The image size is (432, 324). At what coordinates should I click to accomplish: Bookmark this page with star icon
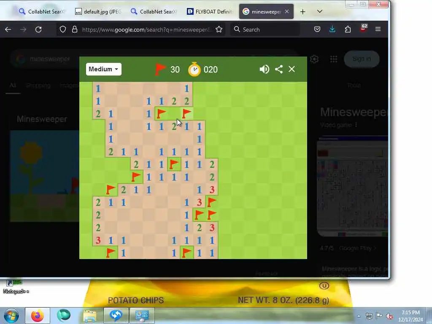tap(219, 30)
